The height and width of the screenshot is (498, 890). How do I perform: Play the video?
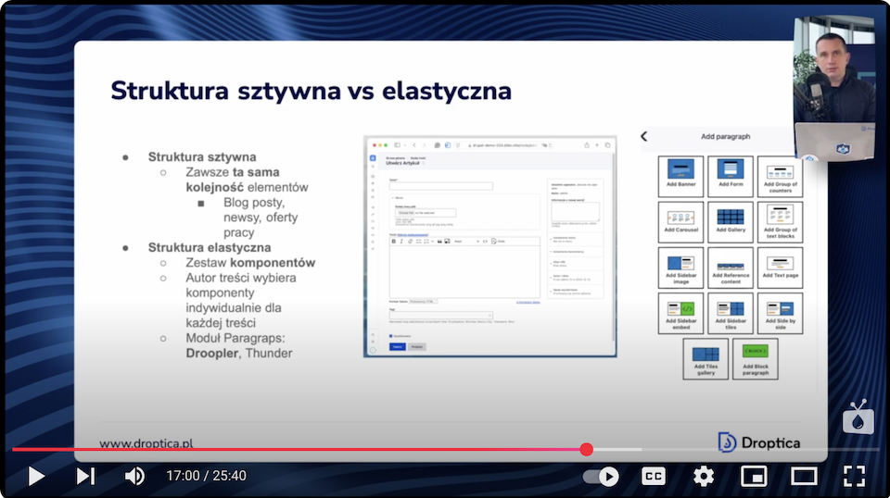pyautogui.click(x=36, y=476)
